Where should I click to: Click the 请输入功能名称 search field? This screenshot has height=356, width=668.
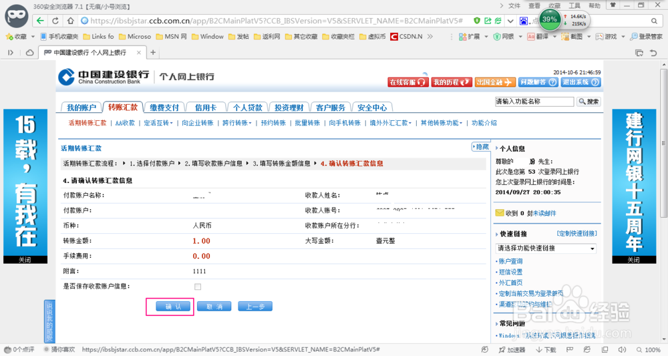coord(534,102)
